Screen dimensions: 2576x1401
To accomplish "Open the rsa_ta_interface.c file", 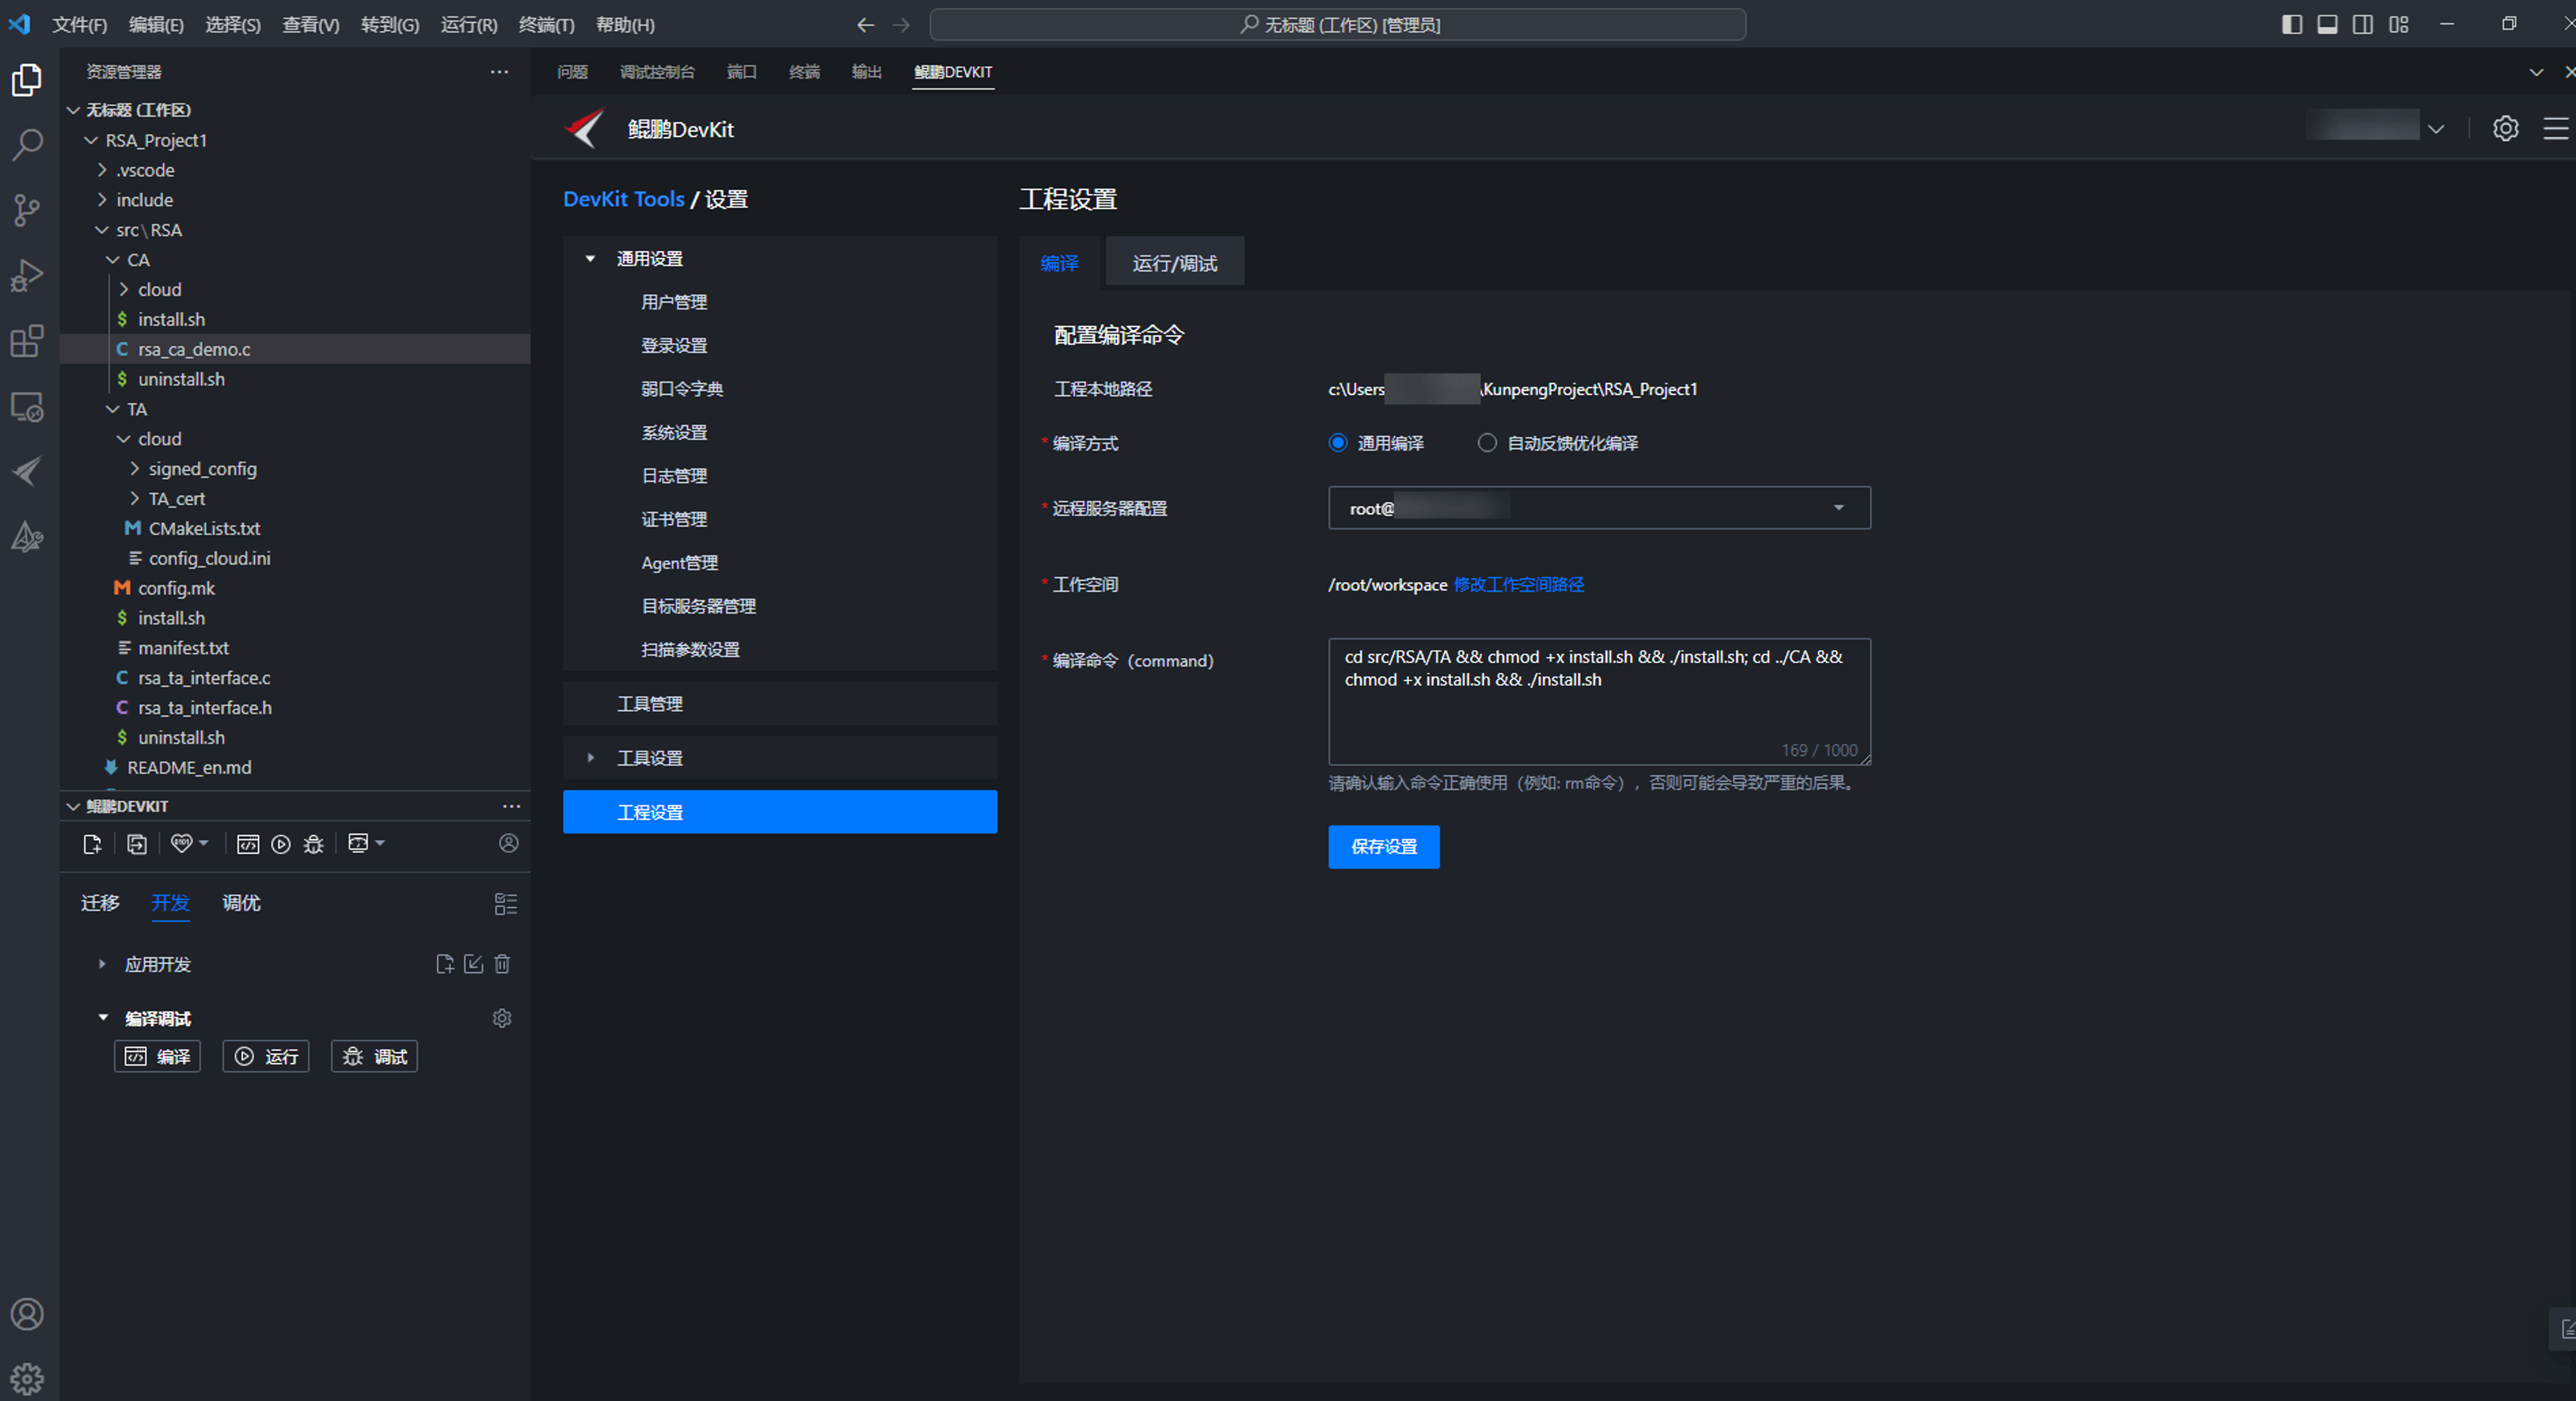I will [204, 678].
